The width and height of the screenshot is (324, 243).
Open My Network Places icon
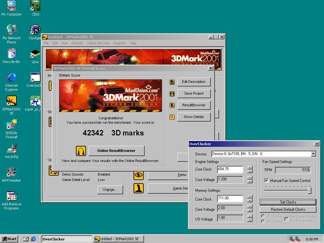click(11, 34)
